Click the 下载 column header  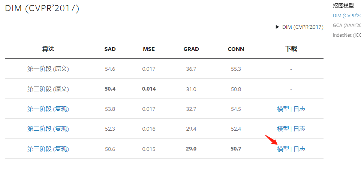pyautogui.click(x=291, y=49)
